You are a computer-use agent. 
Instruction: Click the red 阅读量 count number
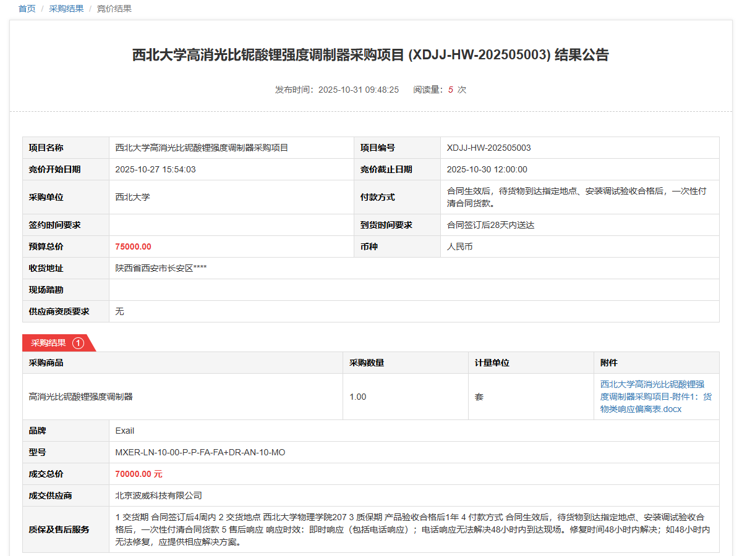pos(451,90)
